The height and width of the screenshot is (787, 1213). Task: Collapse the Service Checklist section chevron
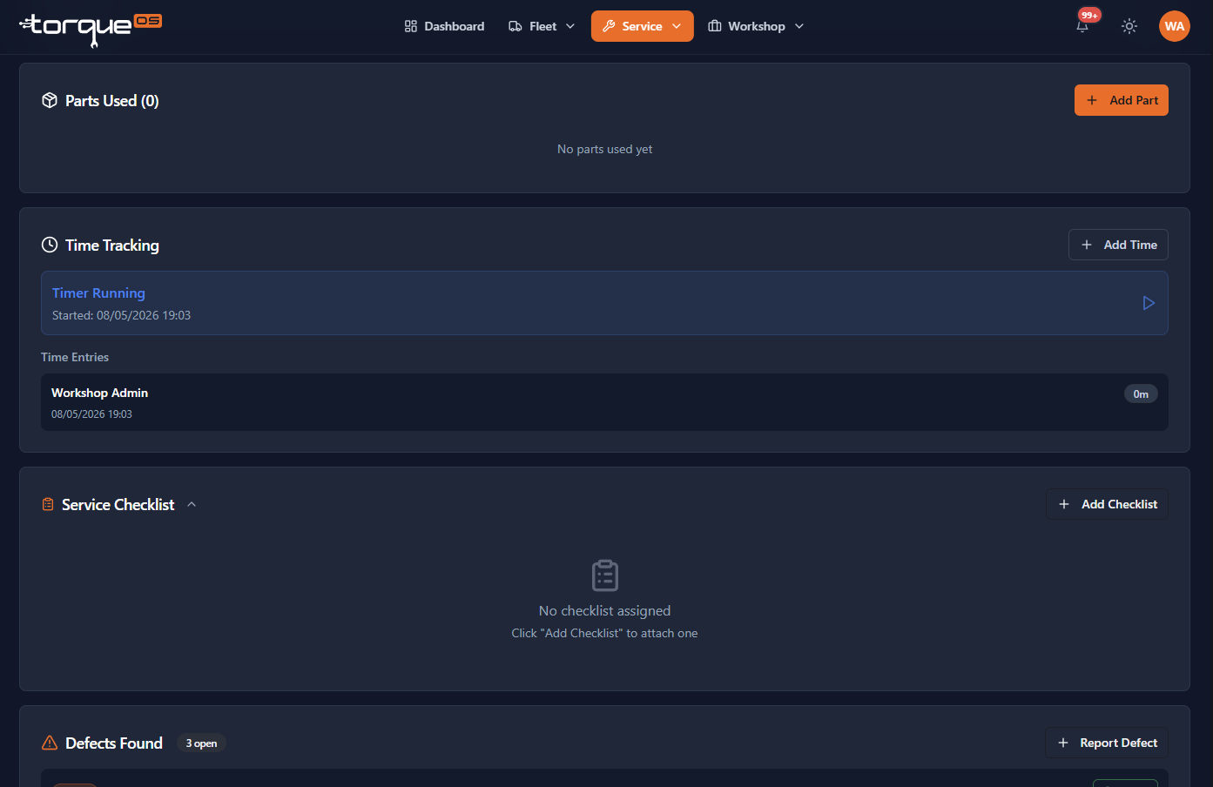click(x=192, y=505)
